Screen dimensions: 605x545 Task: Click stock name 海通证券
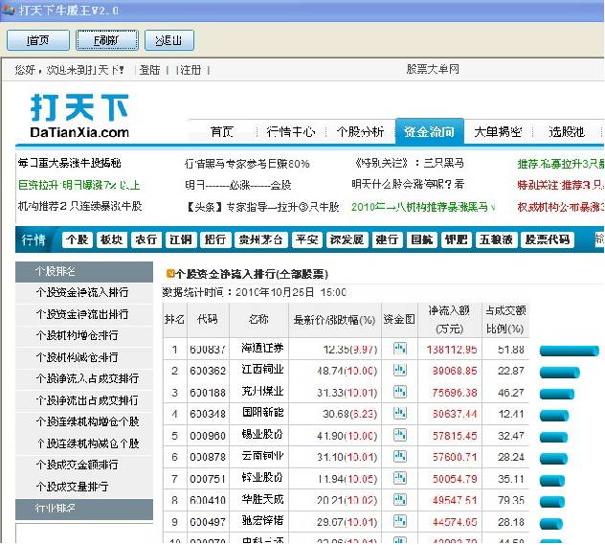262,348
